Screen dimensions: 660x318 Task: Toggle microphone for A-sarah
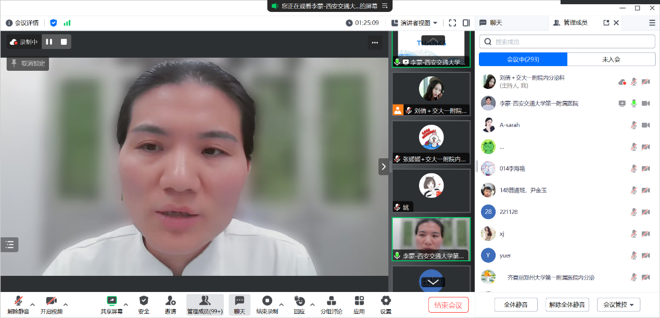tap(634, 125)
